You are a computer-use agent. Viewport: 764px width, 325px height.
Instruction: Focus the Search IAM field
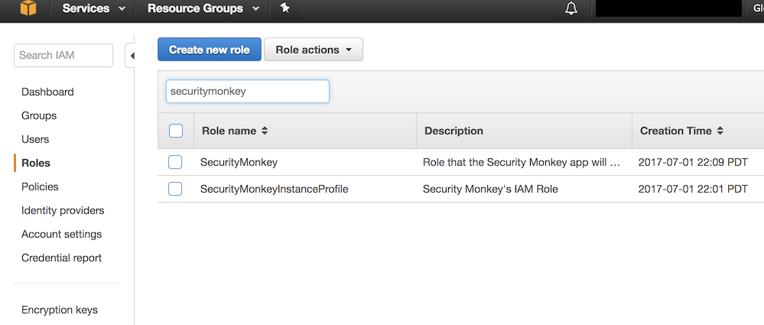63,56
